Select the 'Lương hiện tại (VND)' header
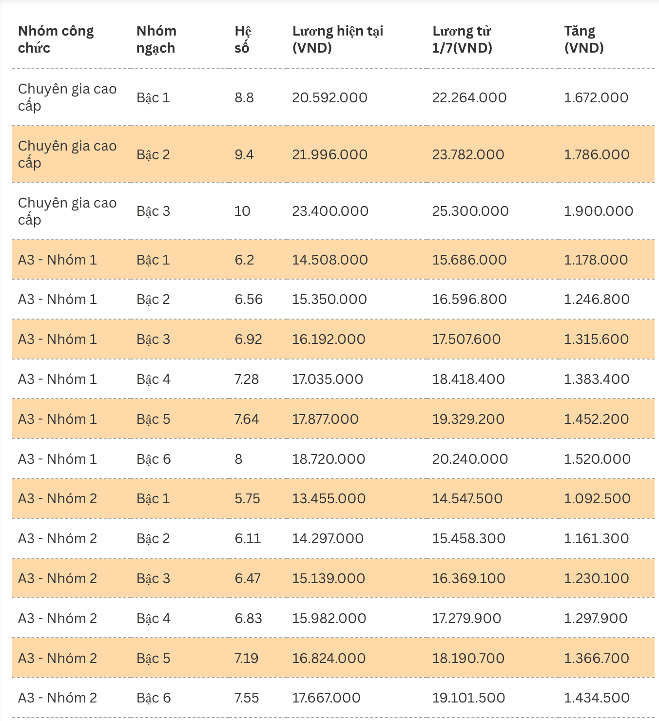Image resolution: width=659 pixels, height=721 pixels. click(x=338, y=39)
